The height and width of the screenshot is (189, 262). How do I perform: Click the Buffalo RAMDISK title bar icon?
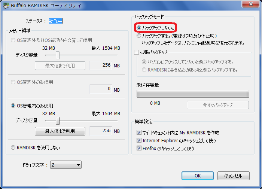pyautogui.click(x=6, y=5)
